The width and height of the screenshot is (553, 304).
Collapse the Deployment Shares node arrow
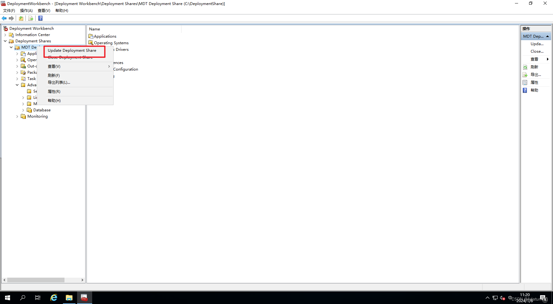(5, 41)
